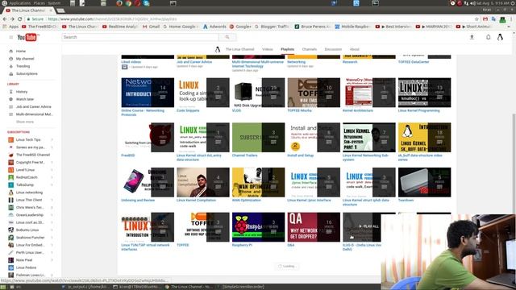
Task: Open the Code Snippets playlist thumbnail
Action: [202, 93]
